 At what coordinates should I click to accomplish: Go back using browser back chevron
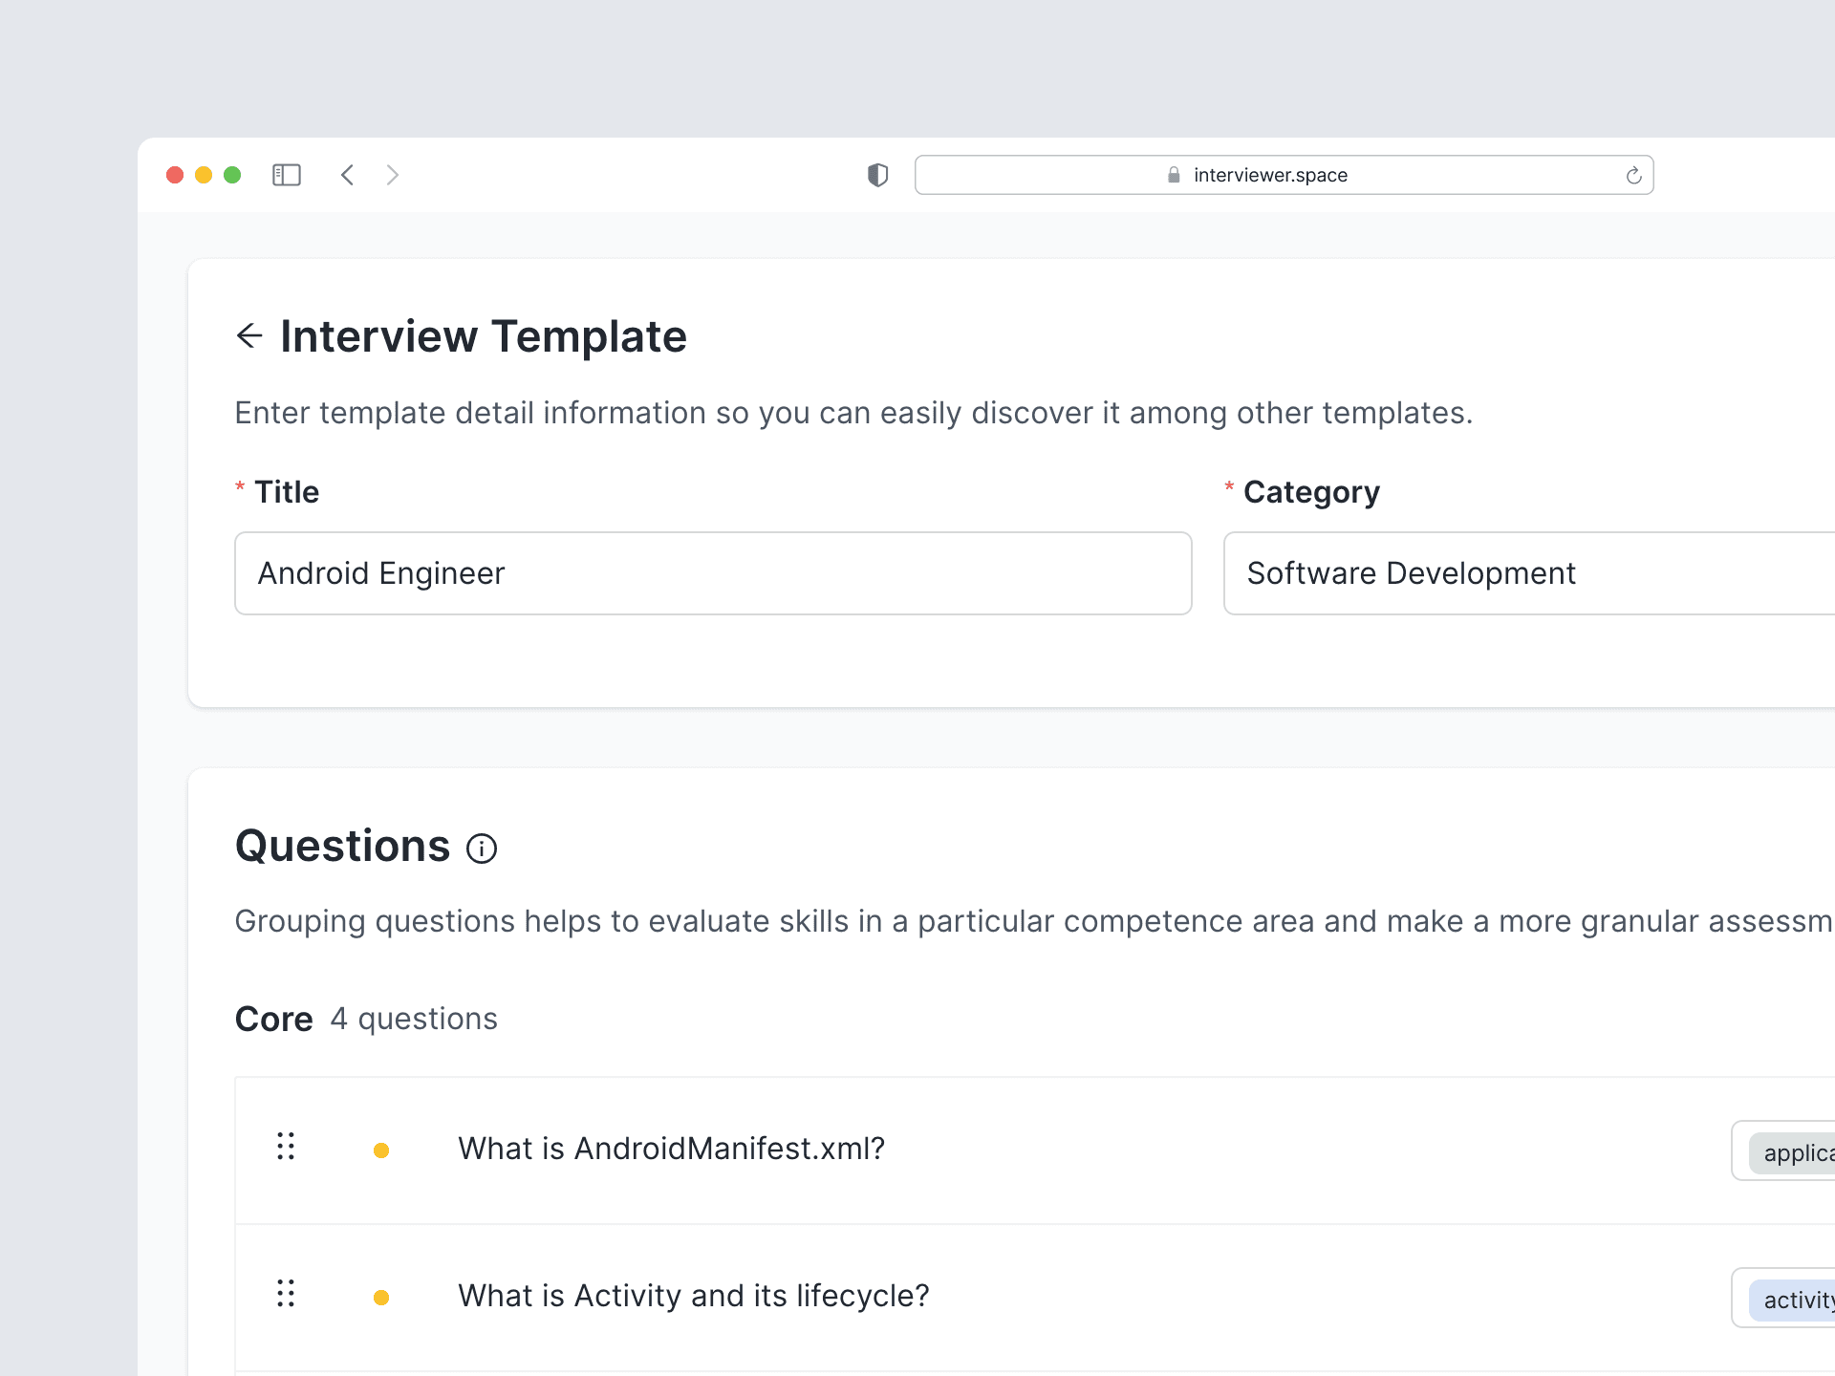pos(347,175)
